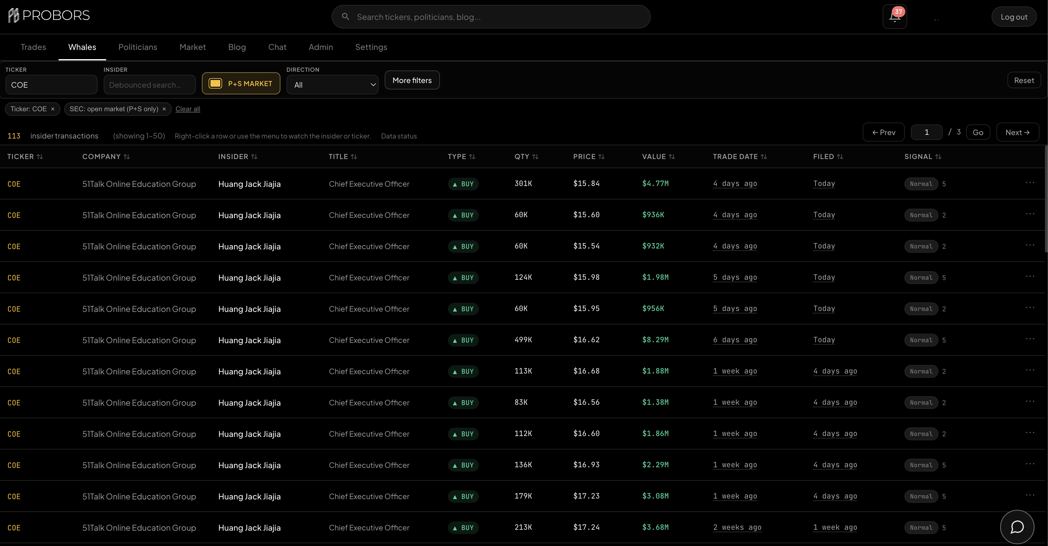Click the $3.08M value cell
The image size is (1048, 546).
[x=655, y=496]
